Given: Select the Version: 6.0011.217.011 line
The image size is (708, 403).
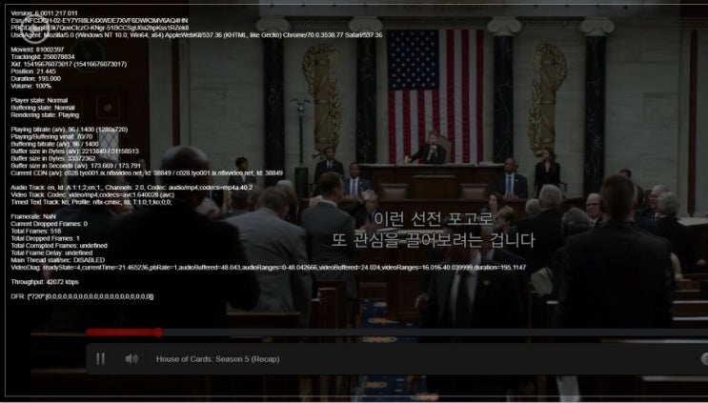Looking at the screenshot, I should tap(44, 13).
